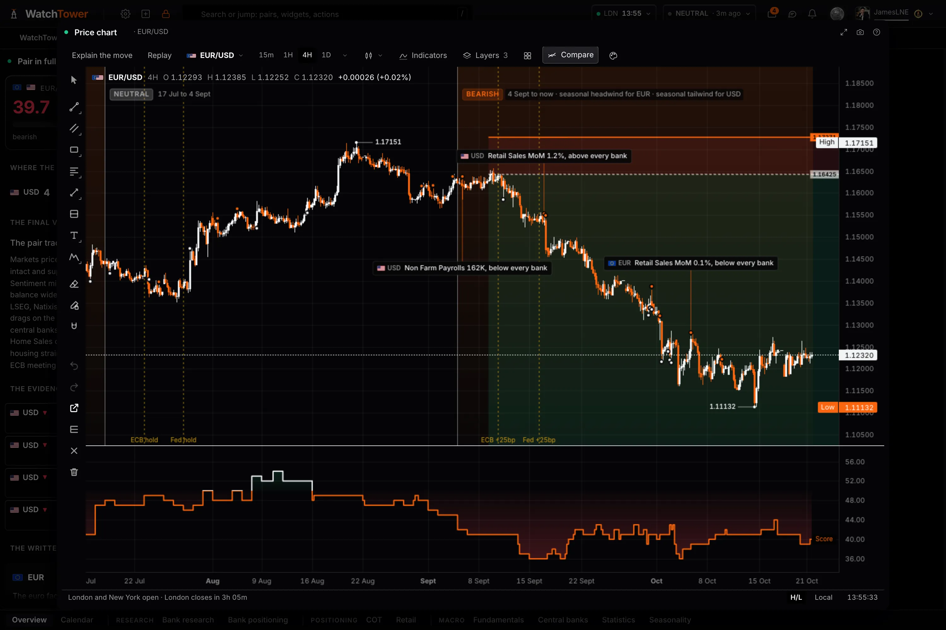This screenshot has width=946, height=630.
Task: Open the price chart help icon
Action: tap(877, 32)
